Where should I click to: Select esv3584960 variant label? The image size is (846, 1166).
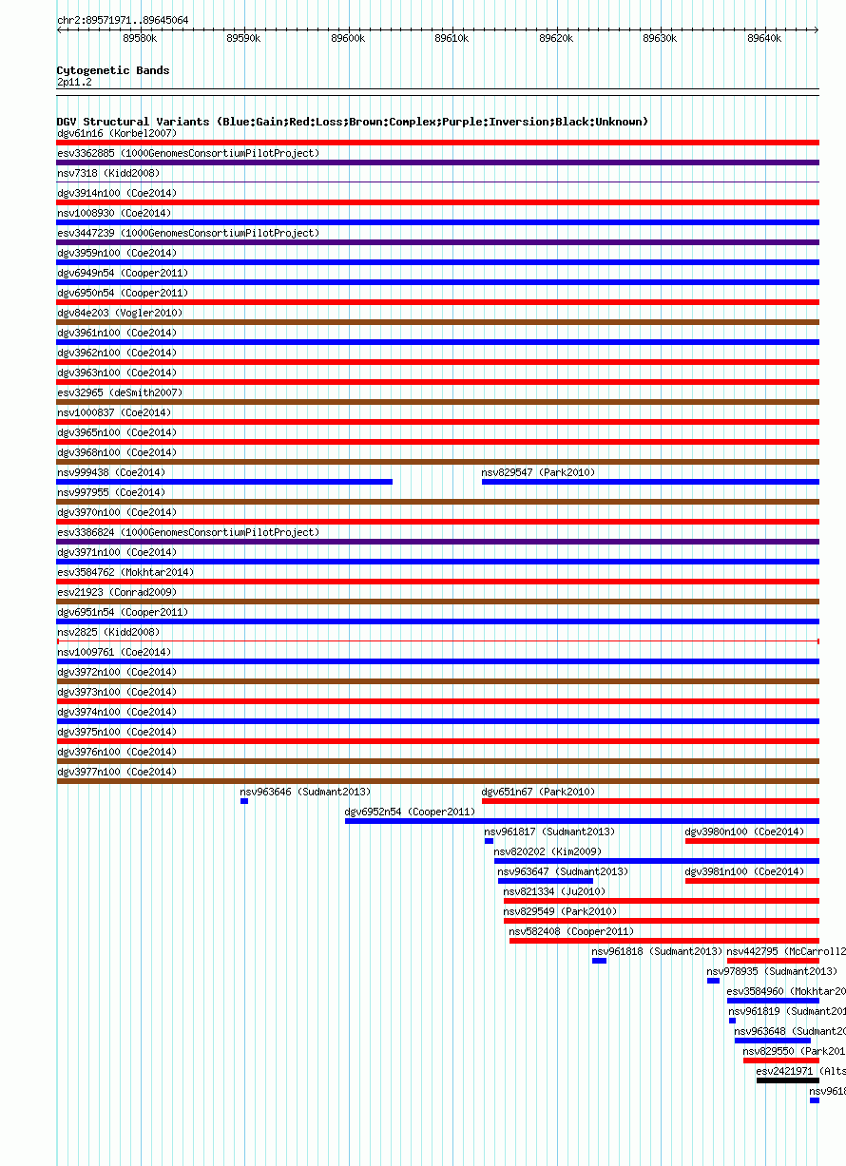786,992
